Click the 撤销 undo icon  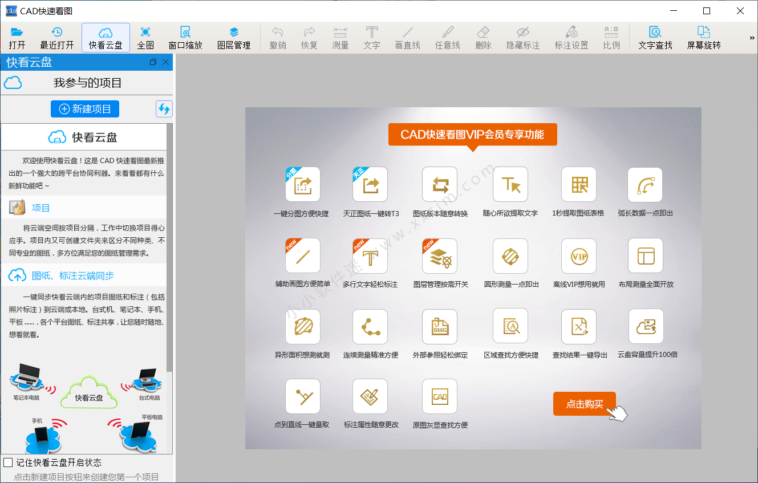pyautogui.click(x=278, y=32)
